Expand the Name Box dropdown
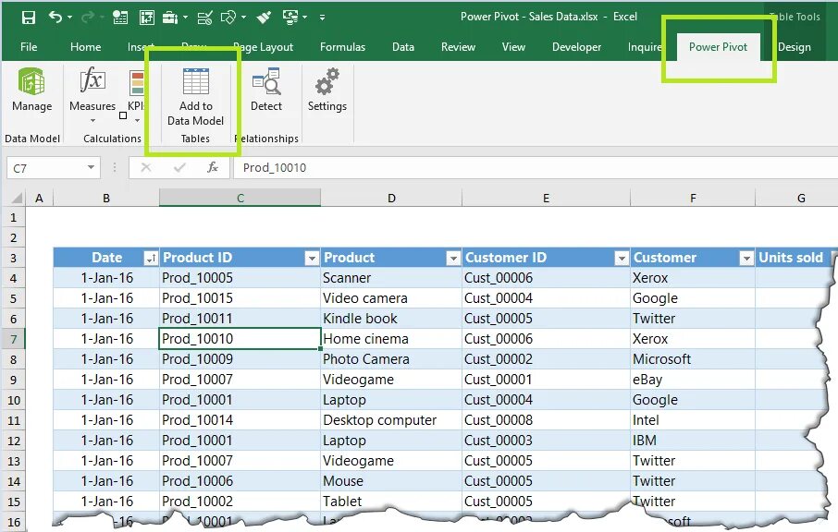 pyautogui.click(x=91, y=167)
